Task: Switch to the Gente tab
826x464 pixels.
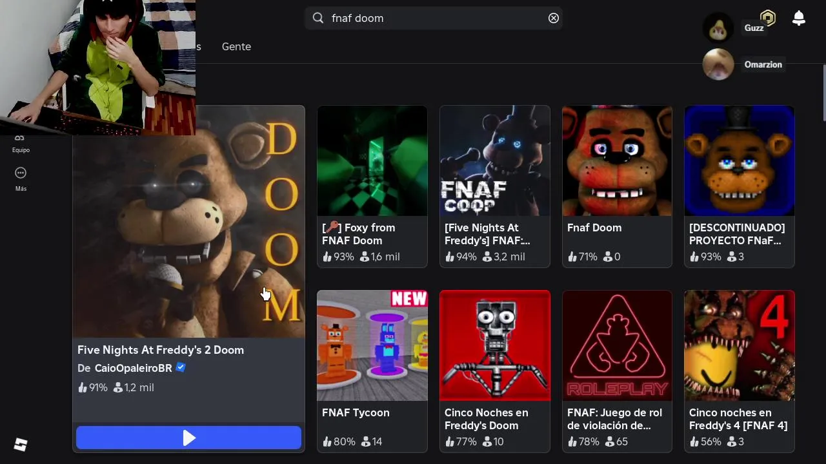Action: point(236,46)
